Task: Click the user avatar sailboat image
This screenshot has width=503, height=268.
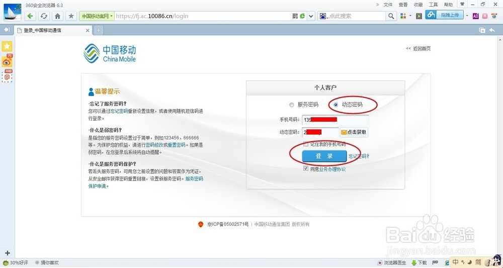Action: (12, 12)
